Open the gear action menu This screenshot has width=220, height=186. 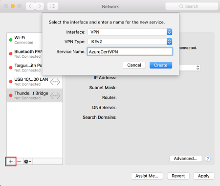[x=28, y=162]
